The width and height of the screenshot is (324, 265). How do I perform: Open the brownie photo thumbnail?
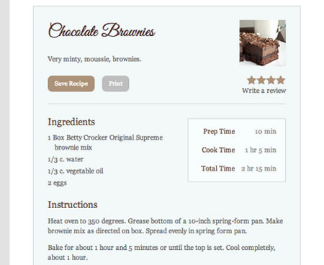pyautogui.click(x=263, y=43)
